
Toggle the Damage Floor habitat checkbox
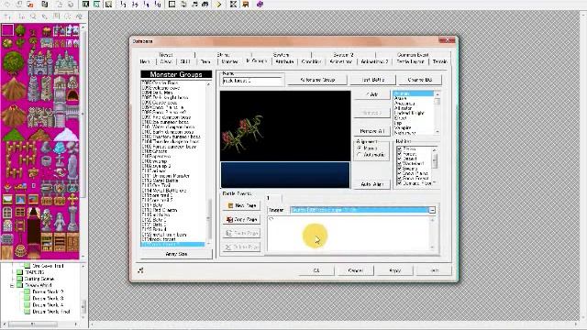click(400, 183)
